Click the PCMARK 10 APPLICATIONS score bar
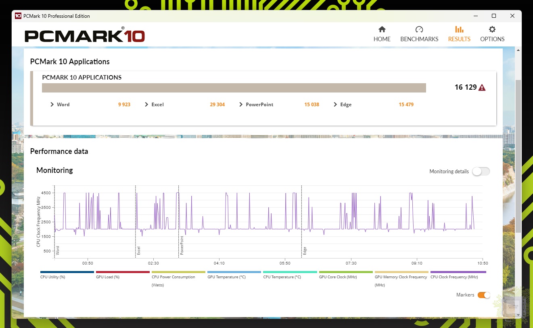This screenshot has height=328, width=533. [234, 88]
